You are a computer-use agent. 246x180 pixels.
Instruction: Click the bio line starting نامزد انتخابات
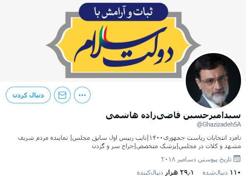tap(129, 138)
